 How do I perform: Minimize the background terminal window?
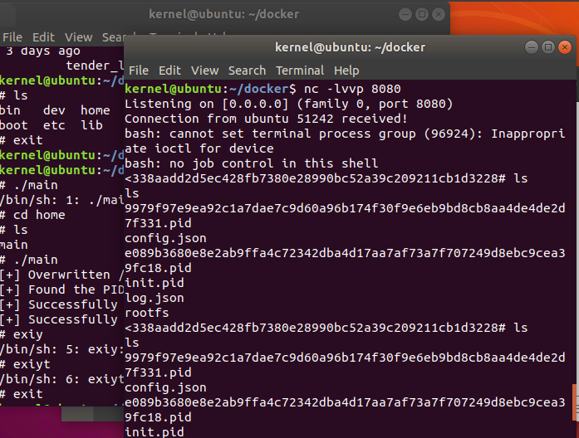point(405,14)
